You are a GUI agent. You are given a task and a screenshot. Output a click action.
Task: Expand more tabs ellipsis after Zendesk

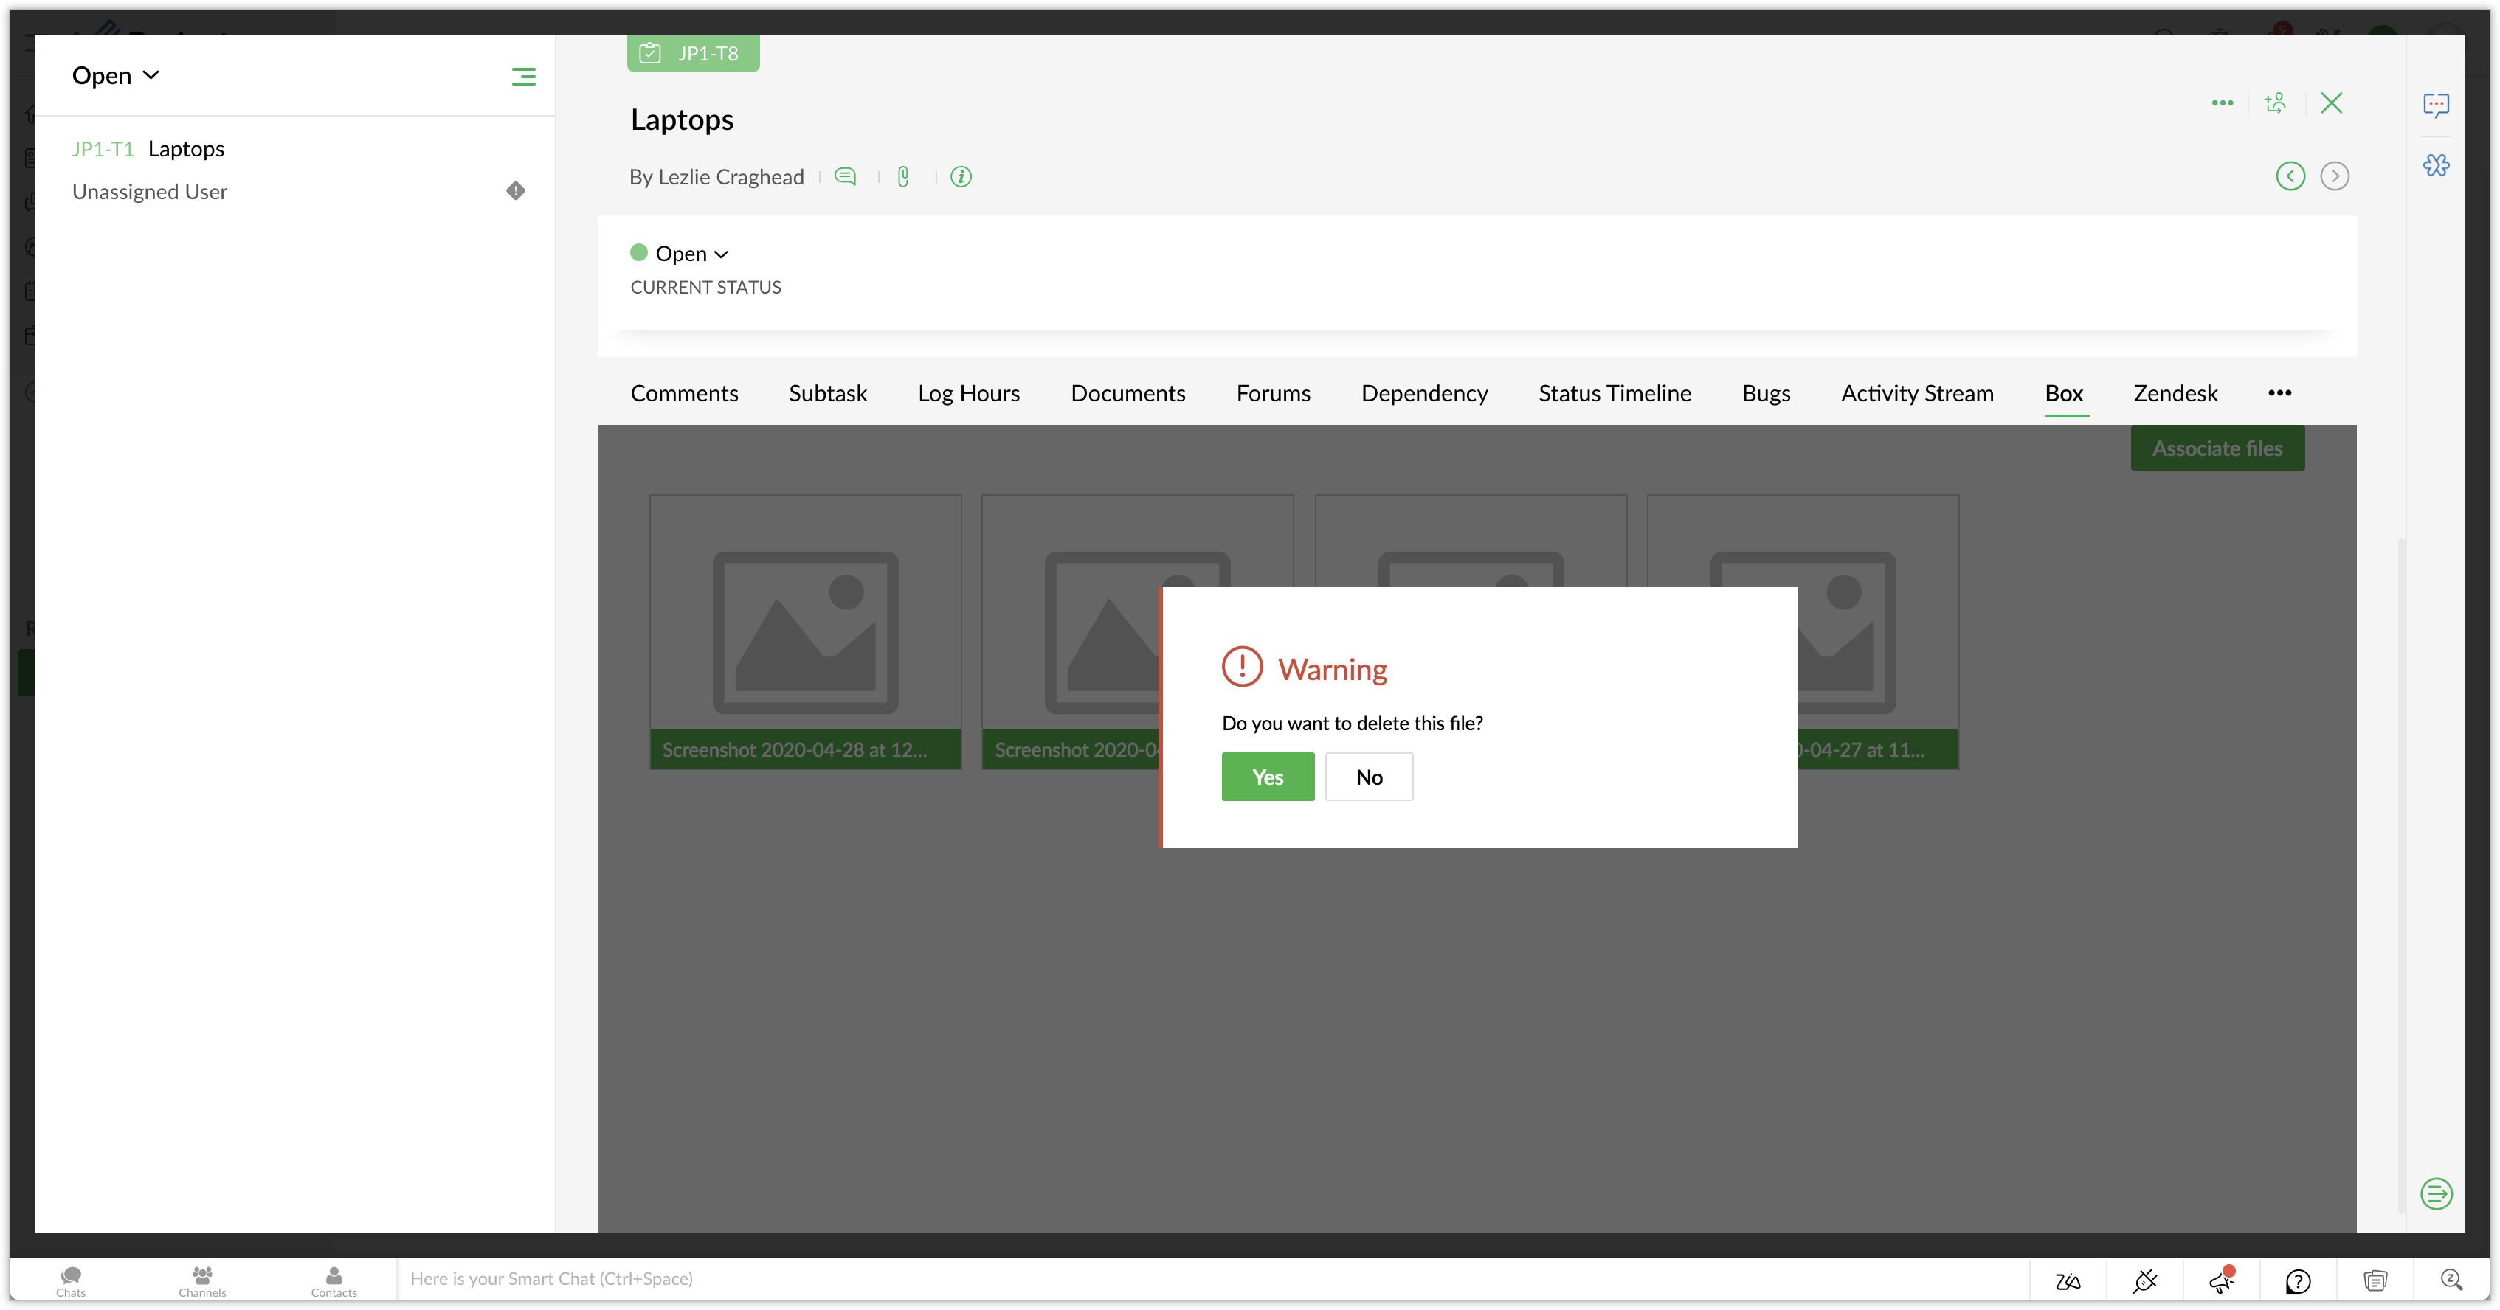tap(2279, 393)
